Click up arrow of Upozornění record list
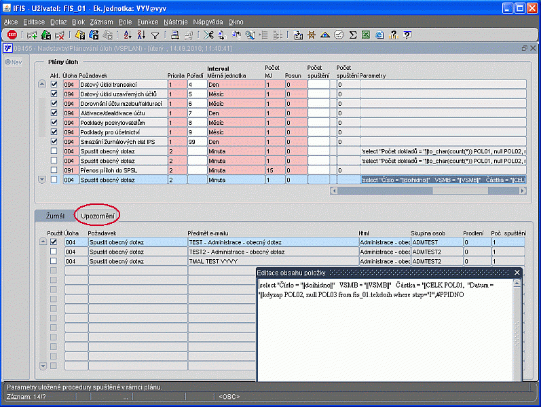Image resolution: width=541 pixels, height=407 pixels. [x=43, y=241]
